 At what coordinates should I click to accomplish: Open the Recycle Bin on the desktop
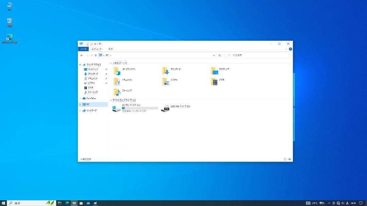[9, 20]
